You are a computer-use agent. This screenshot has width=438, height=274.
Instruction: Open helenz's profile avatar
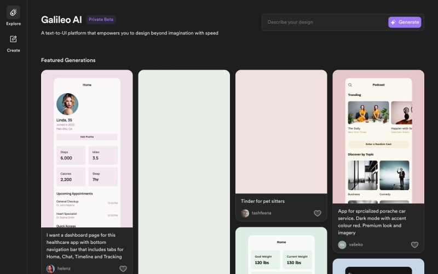pos(50,269)
